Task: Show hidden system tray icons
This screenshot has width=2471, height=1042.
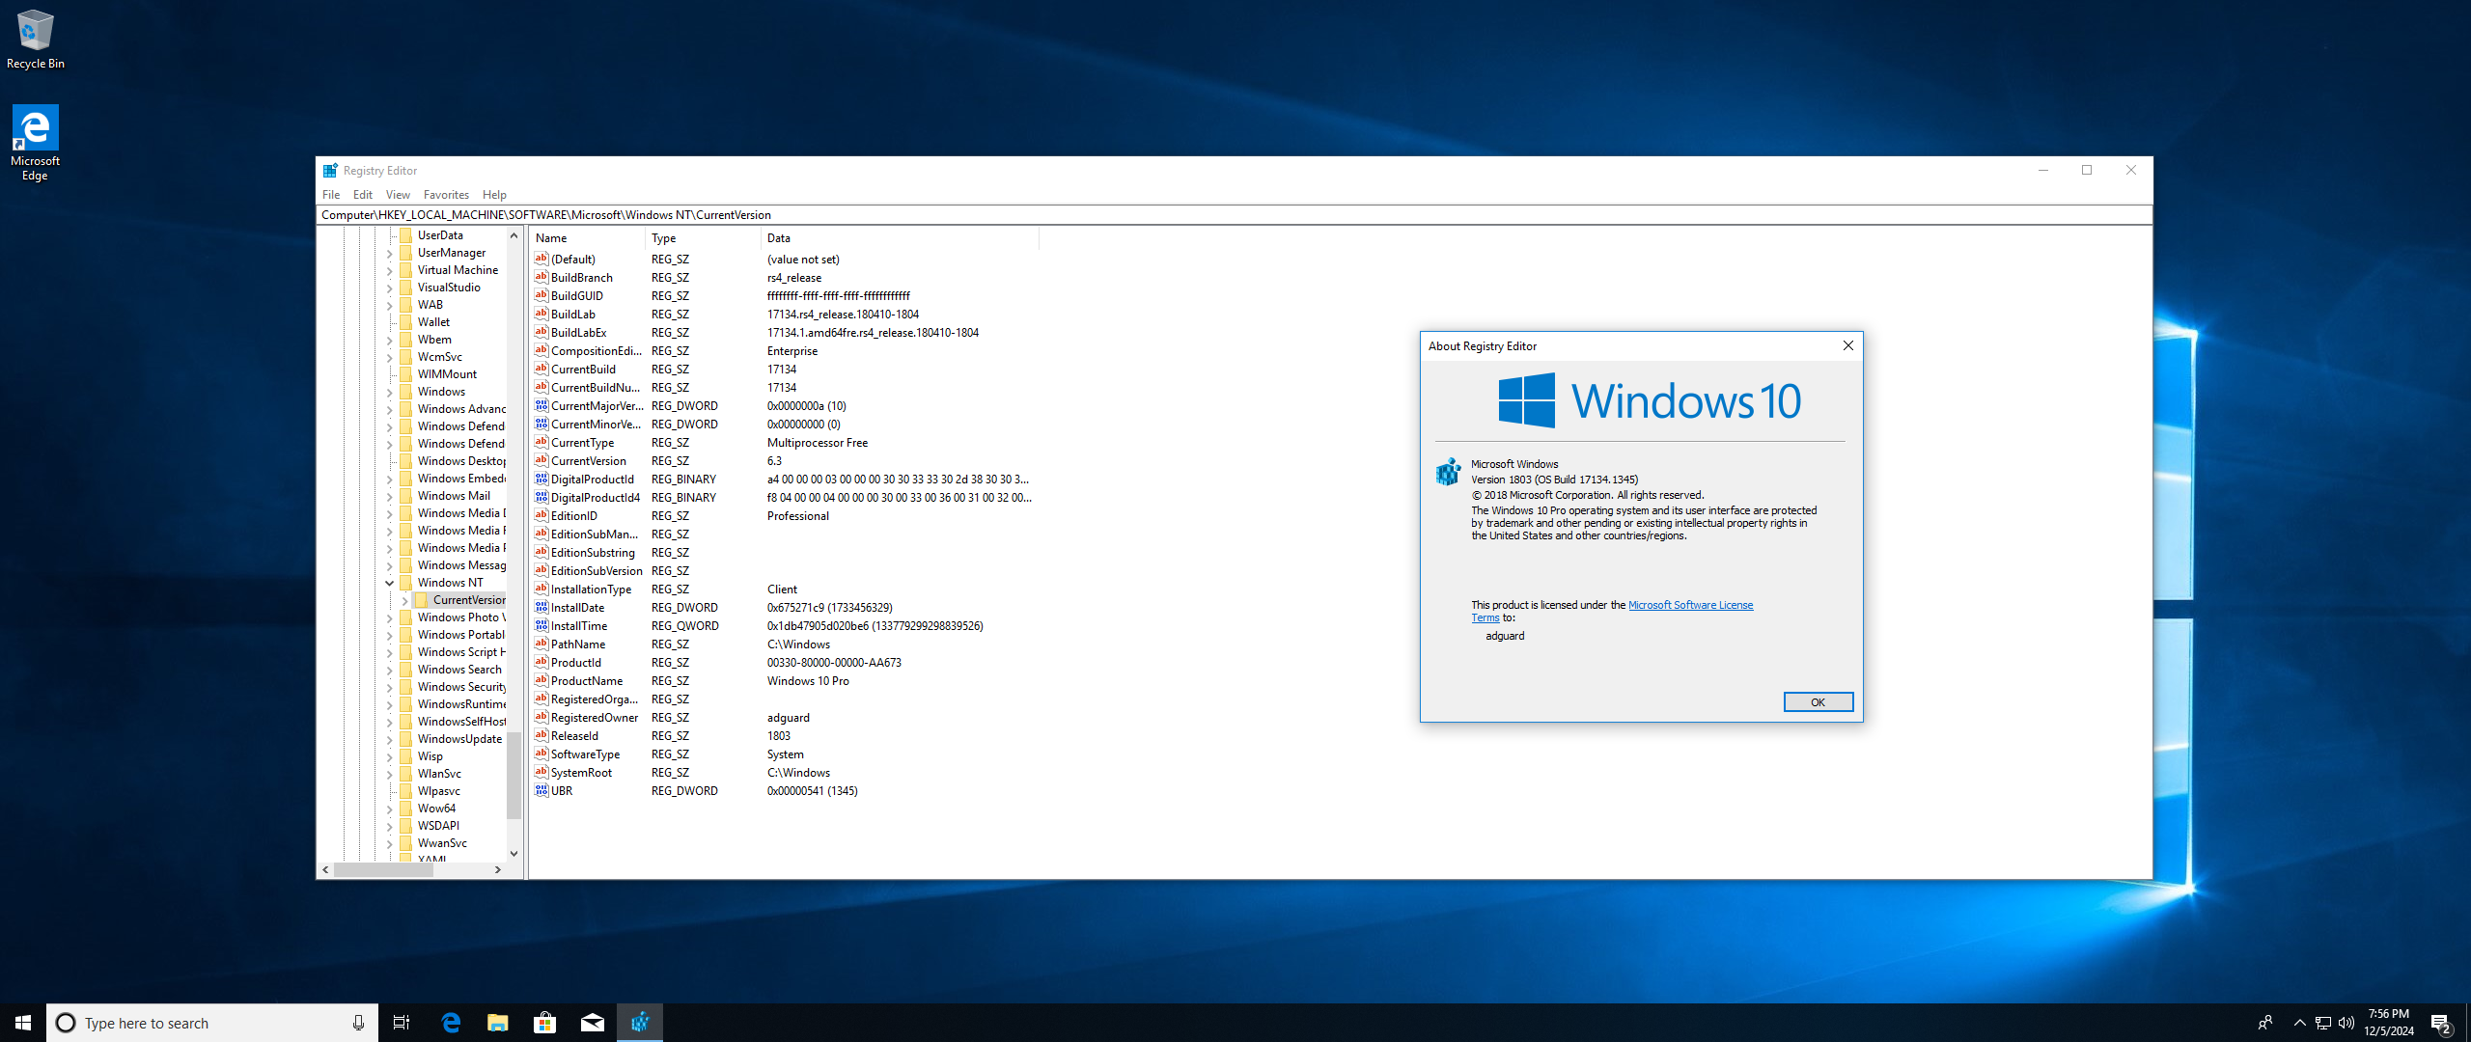Action: [2300, 1023]
